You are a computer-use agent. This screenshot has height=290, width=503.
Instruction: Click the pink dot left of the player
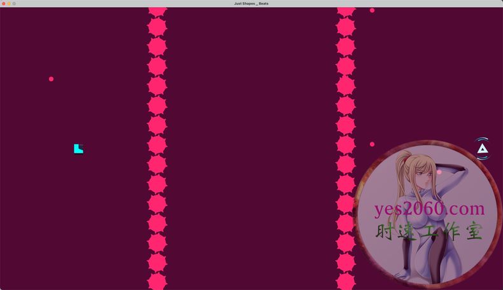[51, 79]
